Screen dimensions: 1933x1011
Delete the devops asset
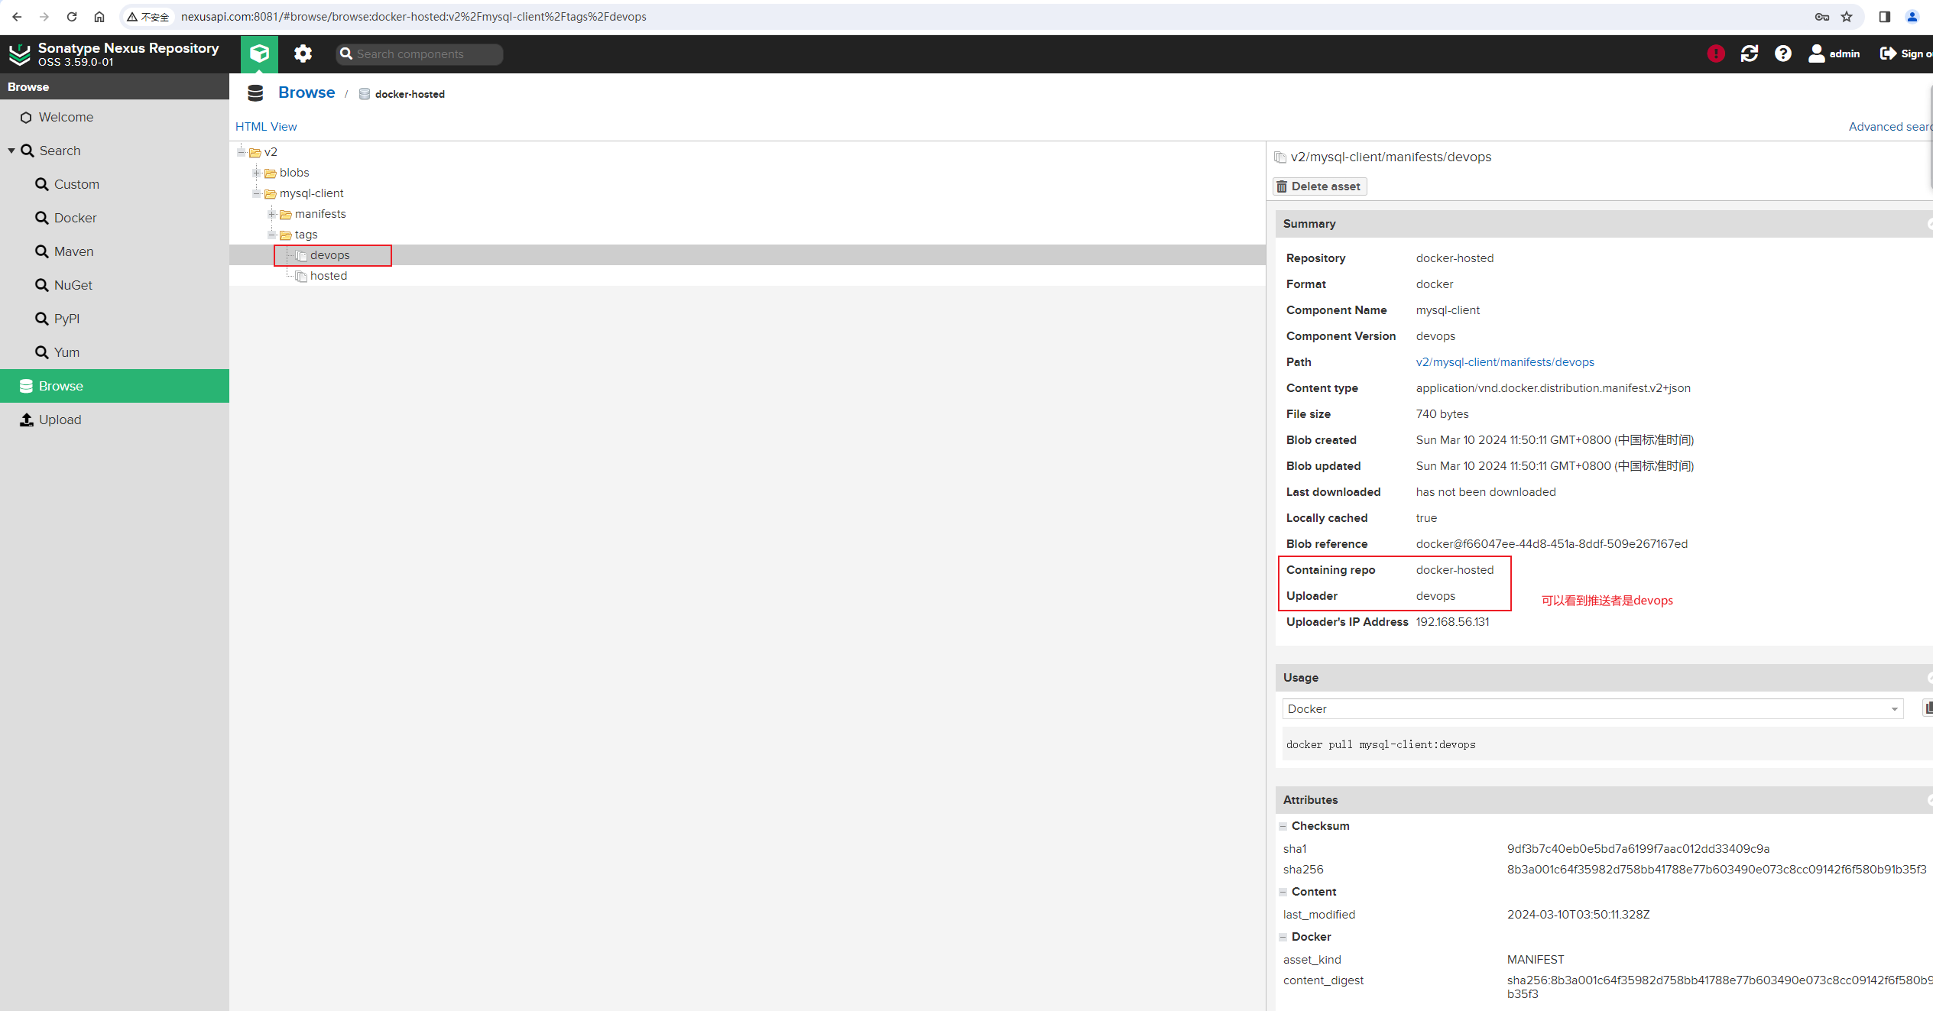[1320, 186]
